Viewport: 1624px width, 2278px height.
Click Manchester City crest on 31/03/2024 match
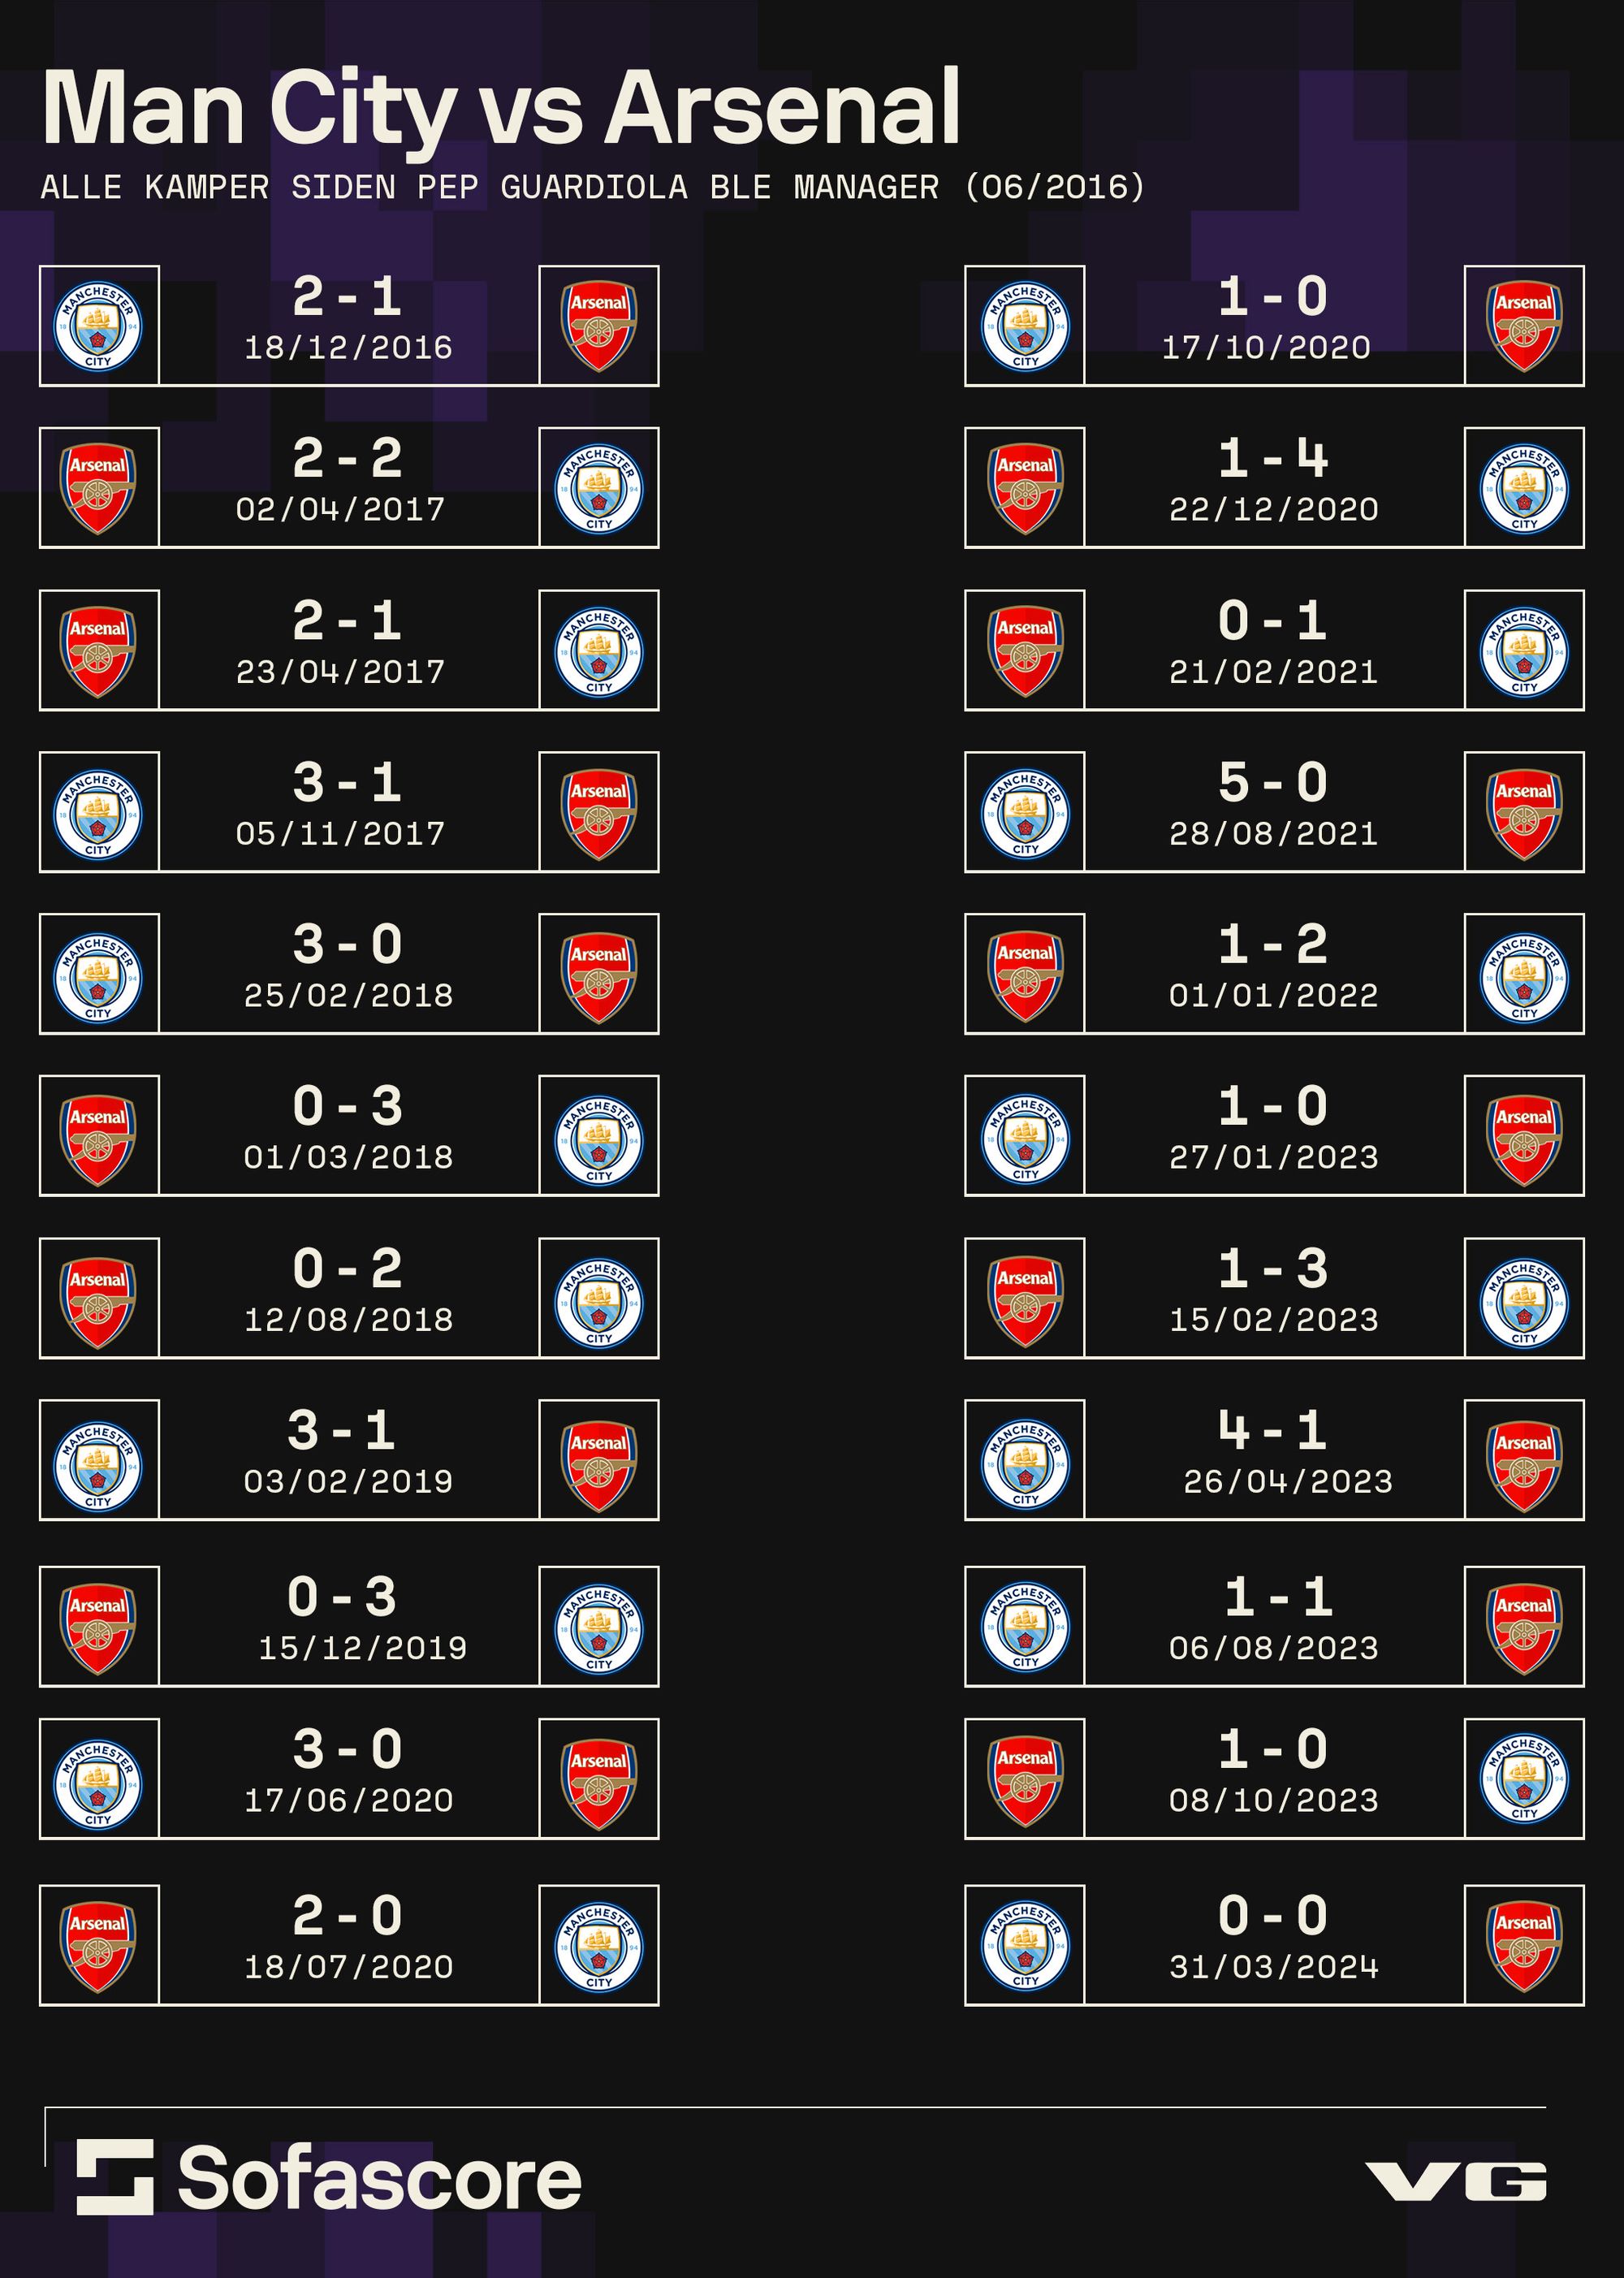click(x=1025, y=1946)
